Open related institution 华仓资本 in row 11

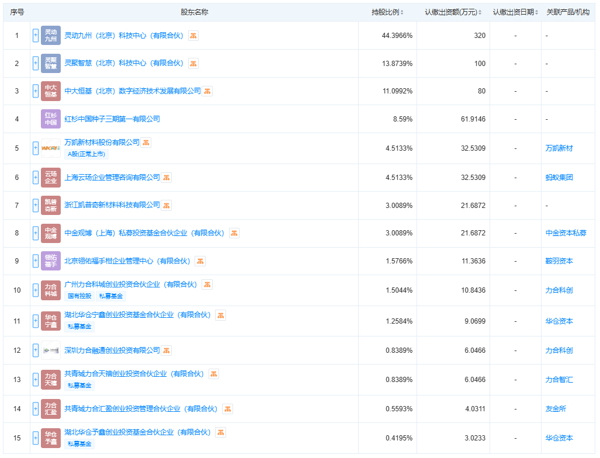(559, 321)
